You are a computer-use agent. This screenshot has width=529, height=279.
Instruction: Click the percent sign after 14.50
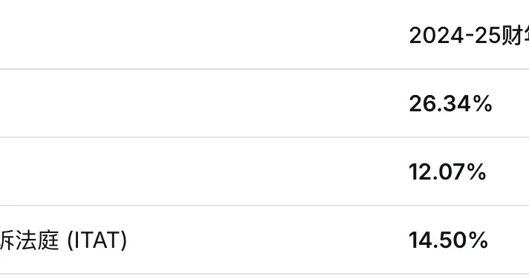(x=478, y=240)
